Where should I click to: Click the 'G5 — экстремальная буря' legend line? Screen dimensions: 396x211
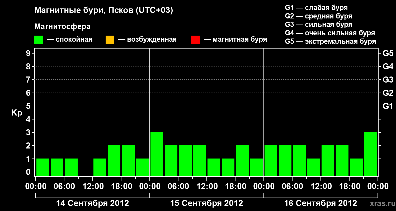[331, 41]
